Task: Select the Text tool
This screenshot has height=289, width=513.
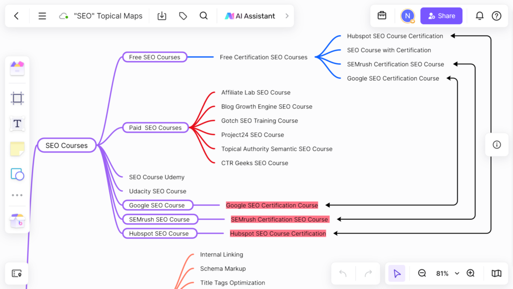Action: (18, 123)
